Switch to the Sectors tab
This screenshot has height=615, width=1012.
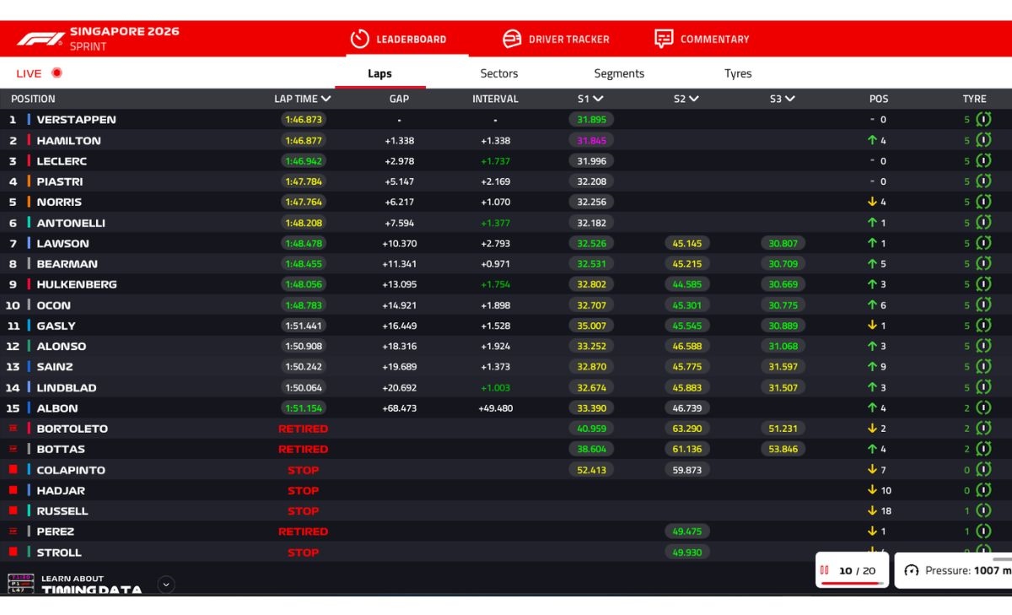pyautogui.click(x=499, y=73)
